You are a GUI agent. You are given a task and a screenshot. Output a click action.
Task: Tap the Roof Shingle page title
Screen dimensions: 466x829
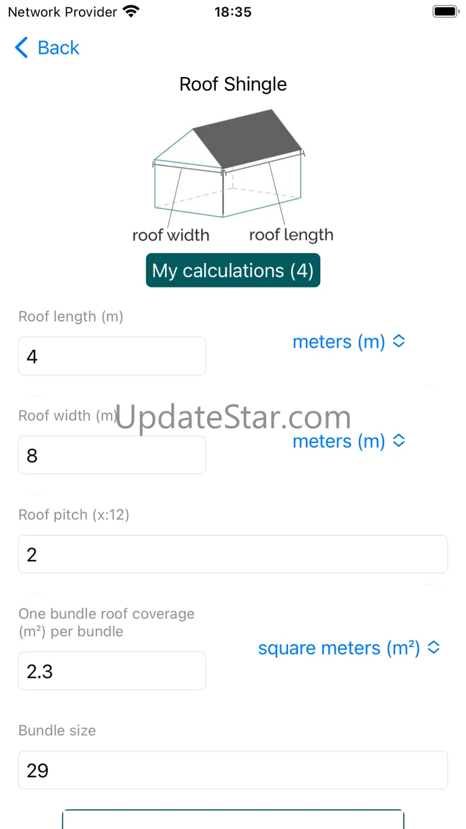point(233,84)
